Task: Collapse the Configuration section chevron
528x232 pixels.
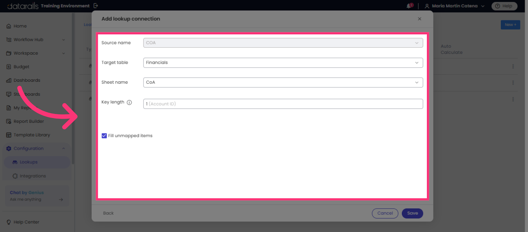Action: [64, 148]
